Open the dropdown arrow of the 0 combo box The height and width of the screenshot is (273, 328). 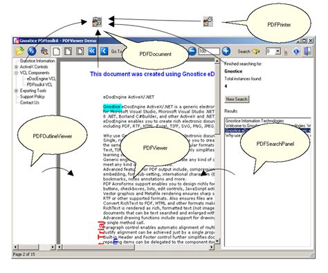pos(278,51)
